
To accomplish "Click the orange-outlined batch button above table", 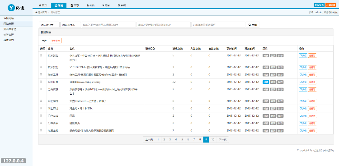I will tap(55, 40).
